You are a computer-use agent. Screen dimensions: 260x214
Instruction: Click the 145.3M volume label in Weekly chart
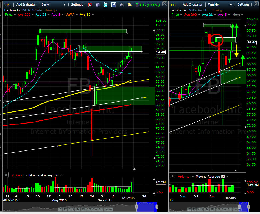[x=253, y=185]
